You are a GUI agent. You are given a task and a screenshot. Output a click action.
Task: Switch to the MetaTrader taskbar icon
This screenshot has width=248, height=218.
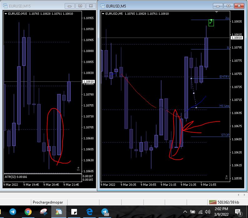click(x=59, y=212)
